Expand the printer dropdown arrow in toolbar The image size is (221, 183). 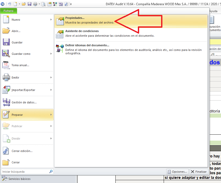click(39, 4)
